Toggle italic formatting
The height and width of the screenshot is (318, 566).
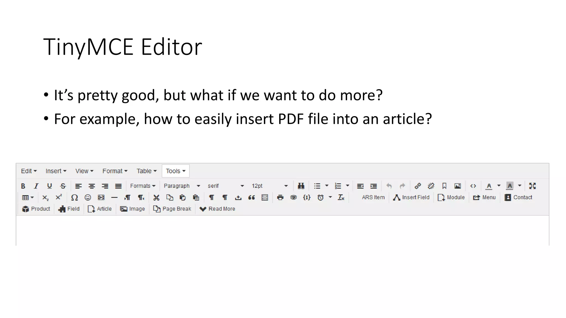tap(36, 186)
